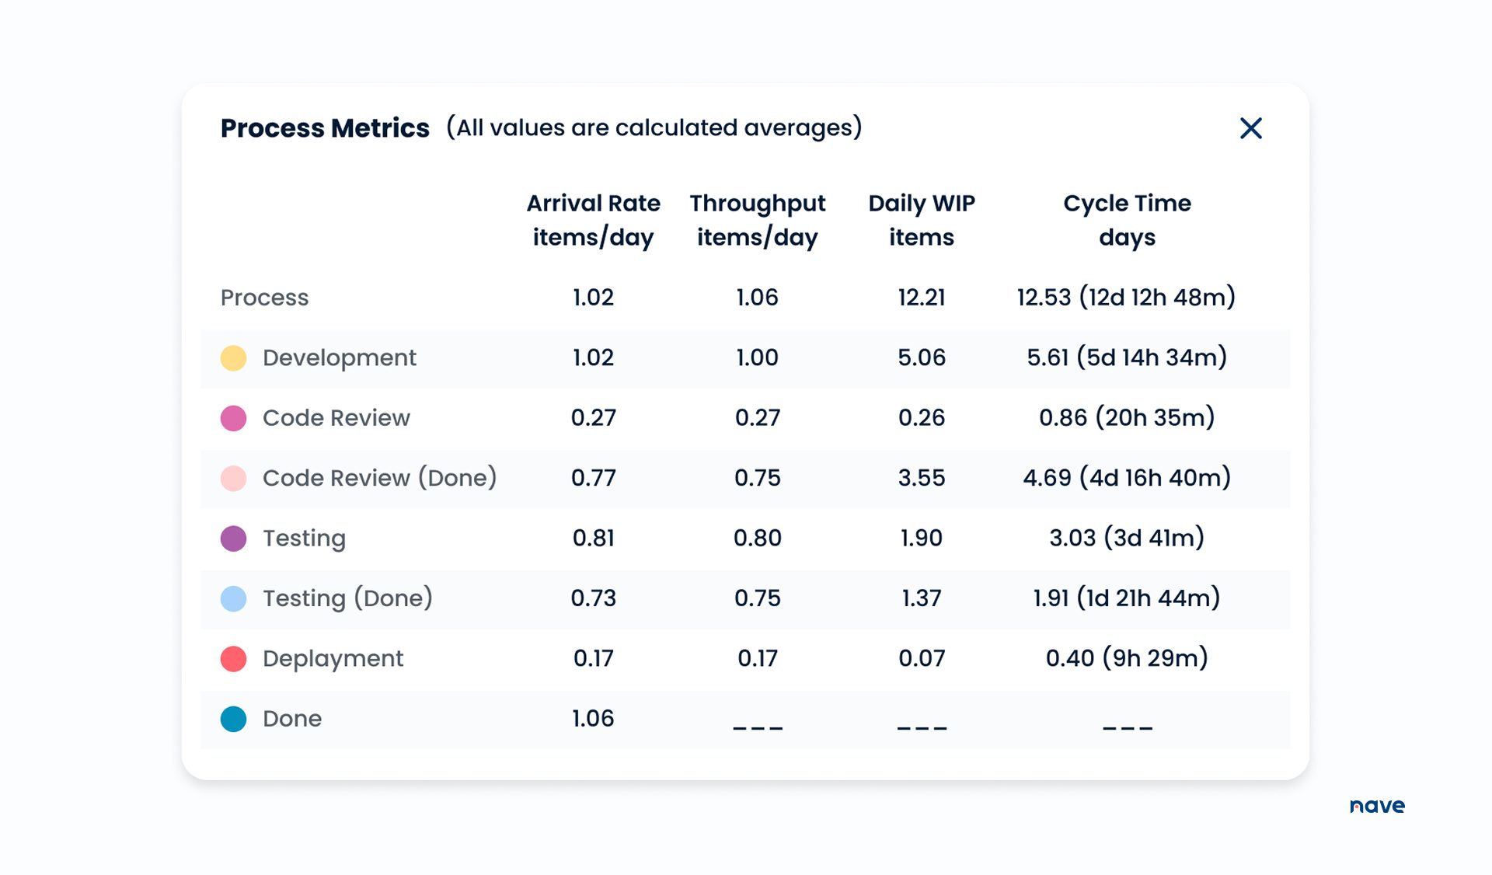1492x875 pixels.
Task: Close the Process Metrics dialog
Action: click(1250, 129)
